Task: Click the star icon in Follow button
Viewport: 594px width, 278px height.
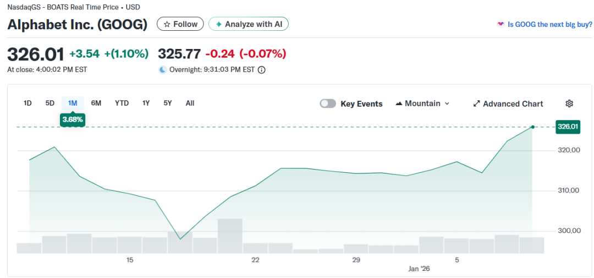Action: click(167, 24)
